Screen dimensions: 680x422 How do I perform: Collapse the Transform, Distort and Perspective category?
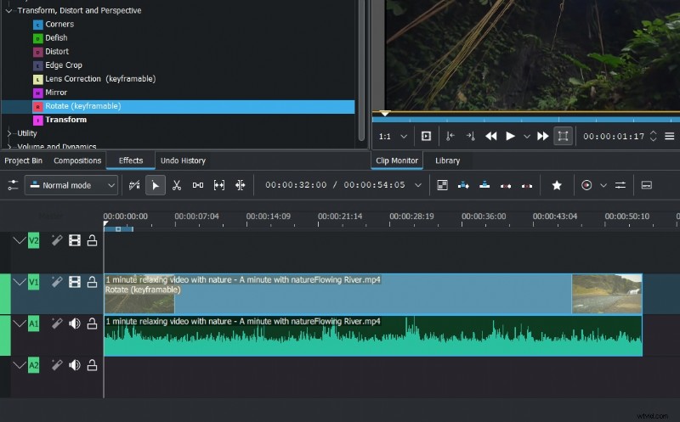(9, 11)
